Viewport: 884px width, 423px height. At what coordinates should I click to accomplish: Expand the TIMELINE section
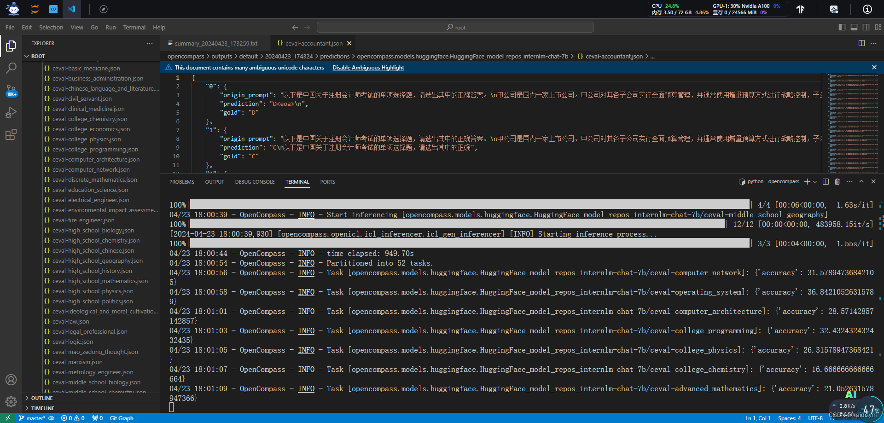point(91,408)
